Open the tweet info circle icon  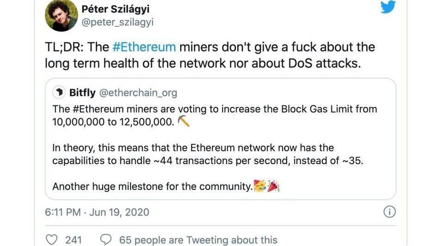click(x=390, y=212)
